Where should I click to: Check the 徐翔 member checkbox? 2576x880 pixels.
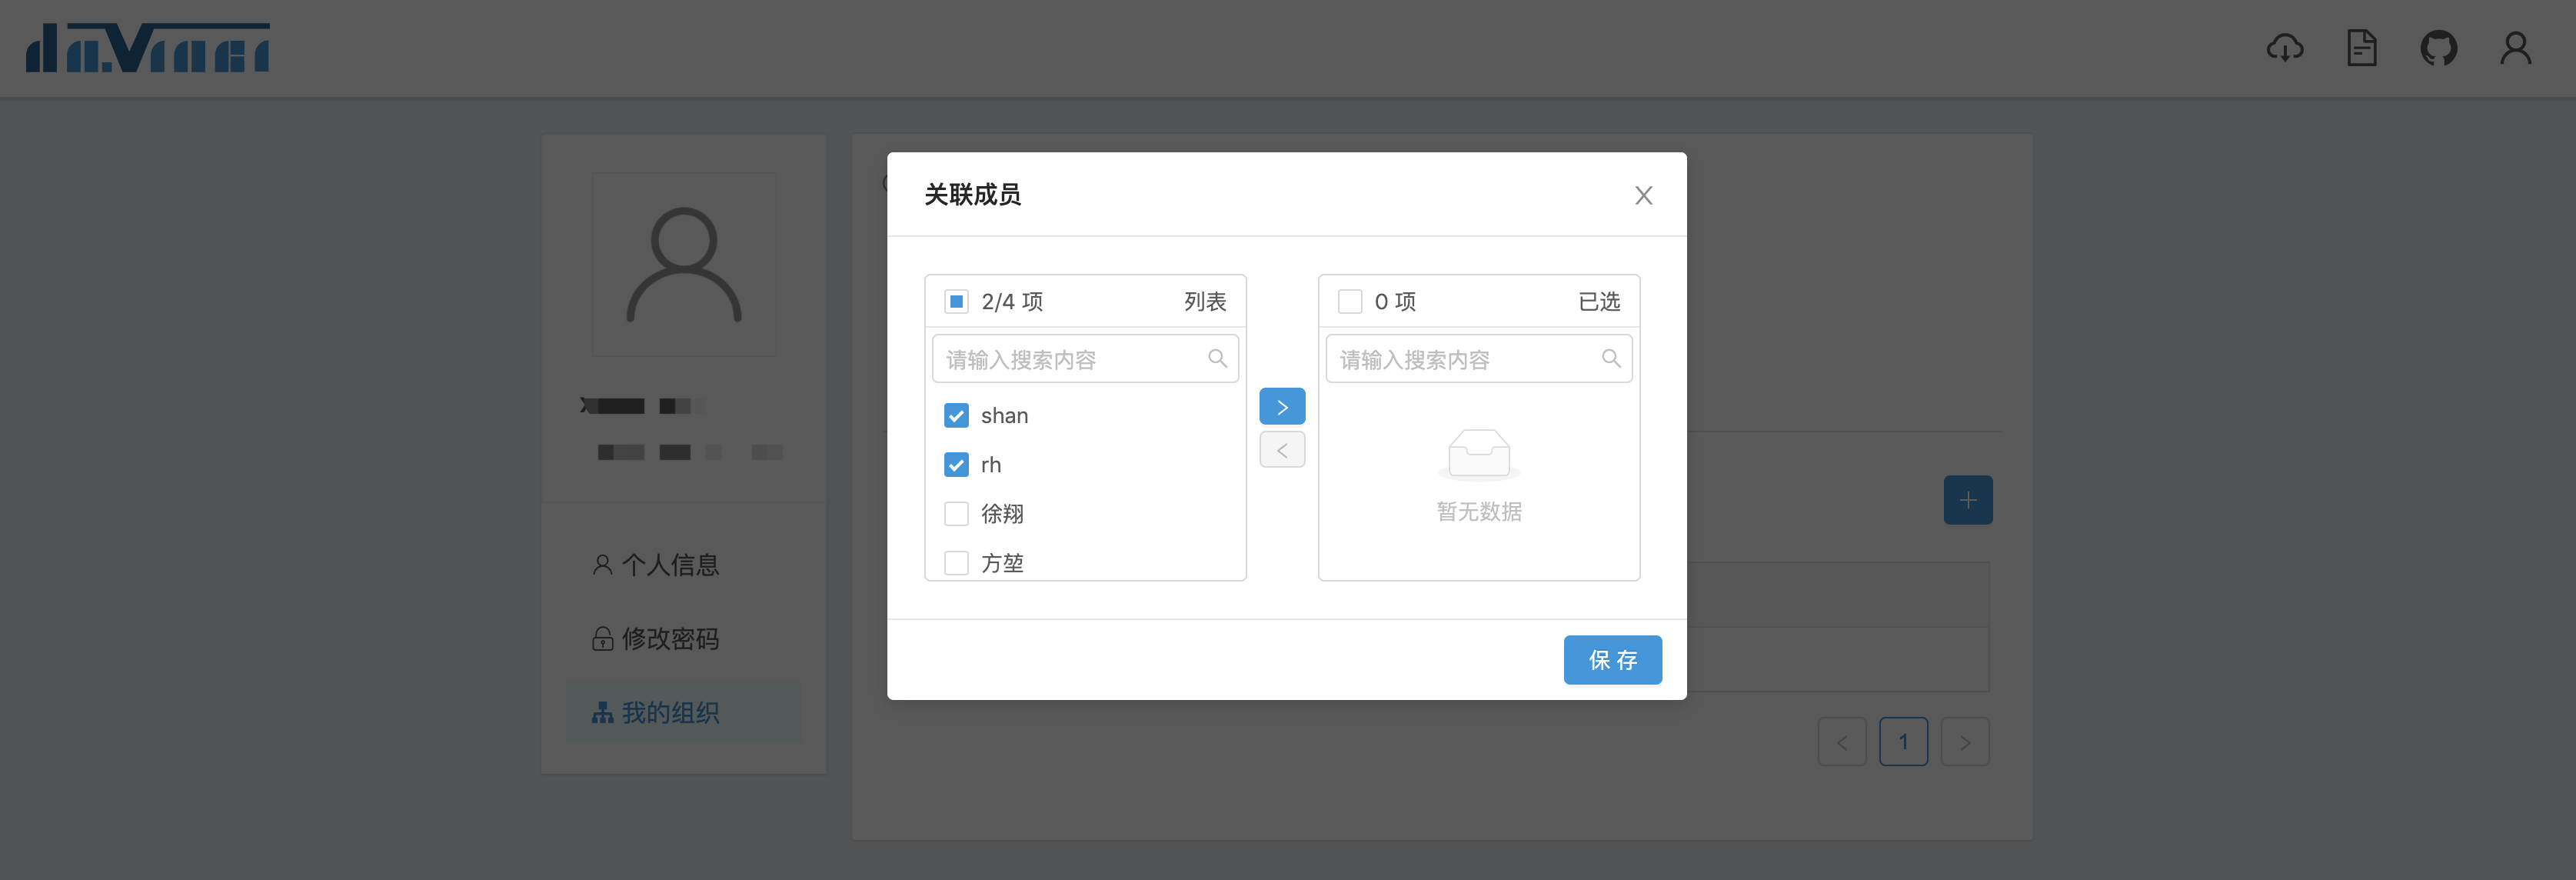(956, 514)
